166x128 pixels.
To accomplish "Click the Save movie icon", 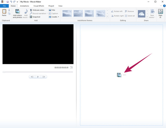I will click(x=152, y=12).
